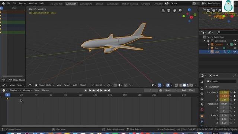Click the use preview range clock icon
This screenshot has width=238, height=134.
(x=161, y=90)
